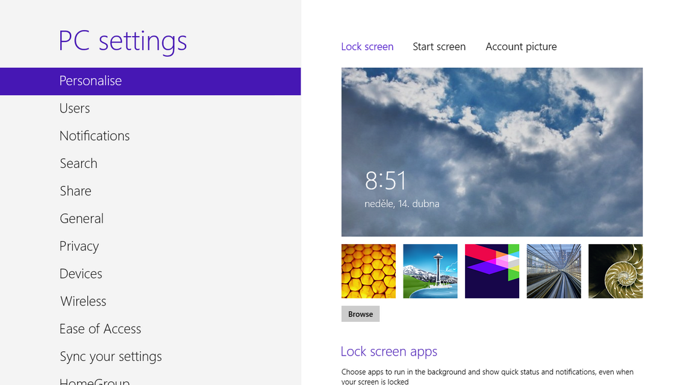Screen dimensions: 686x385
Task: Open Ease of Access settings
Action: (100, 329)
